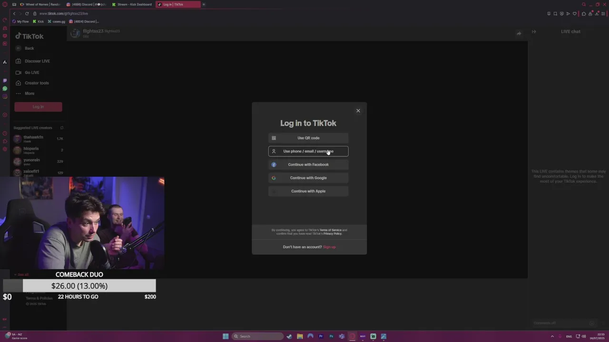Take a snapshot with the toolbar icon
Image resolution: width=609 pixels, height=342 pixels.
[555, 13]
